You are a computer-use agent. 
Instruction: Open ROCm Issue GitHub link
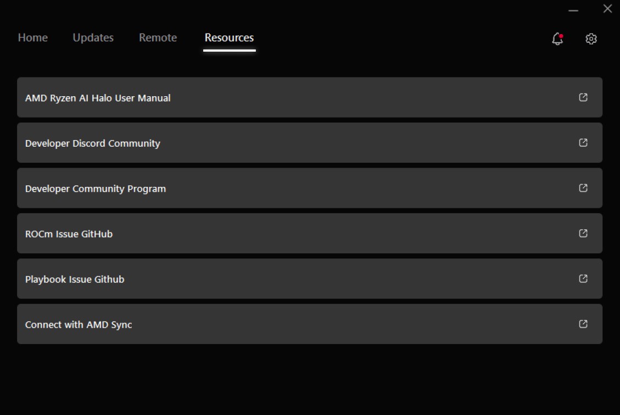[310, 234]
